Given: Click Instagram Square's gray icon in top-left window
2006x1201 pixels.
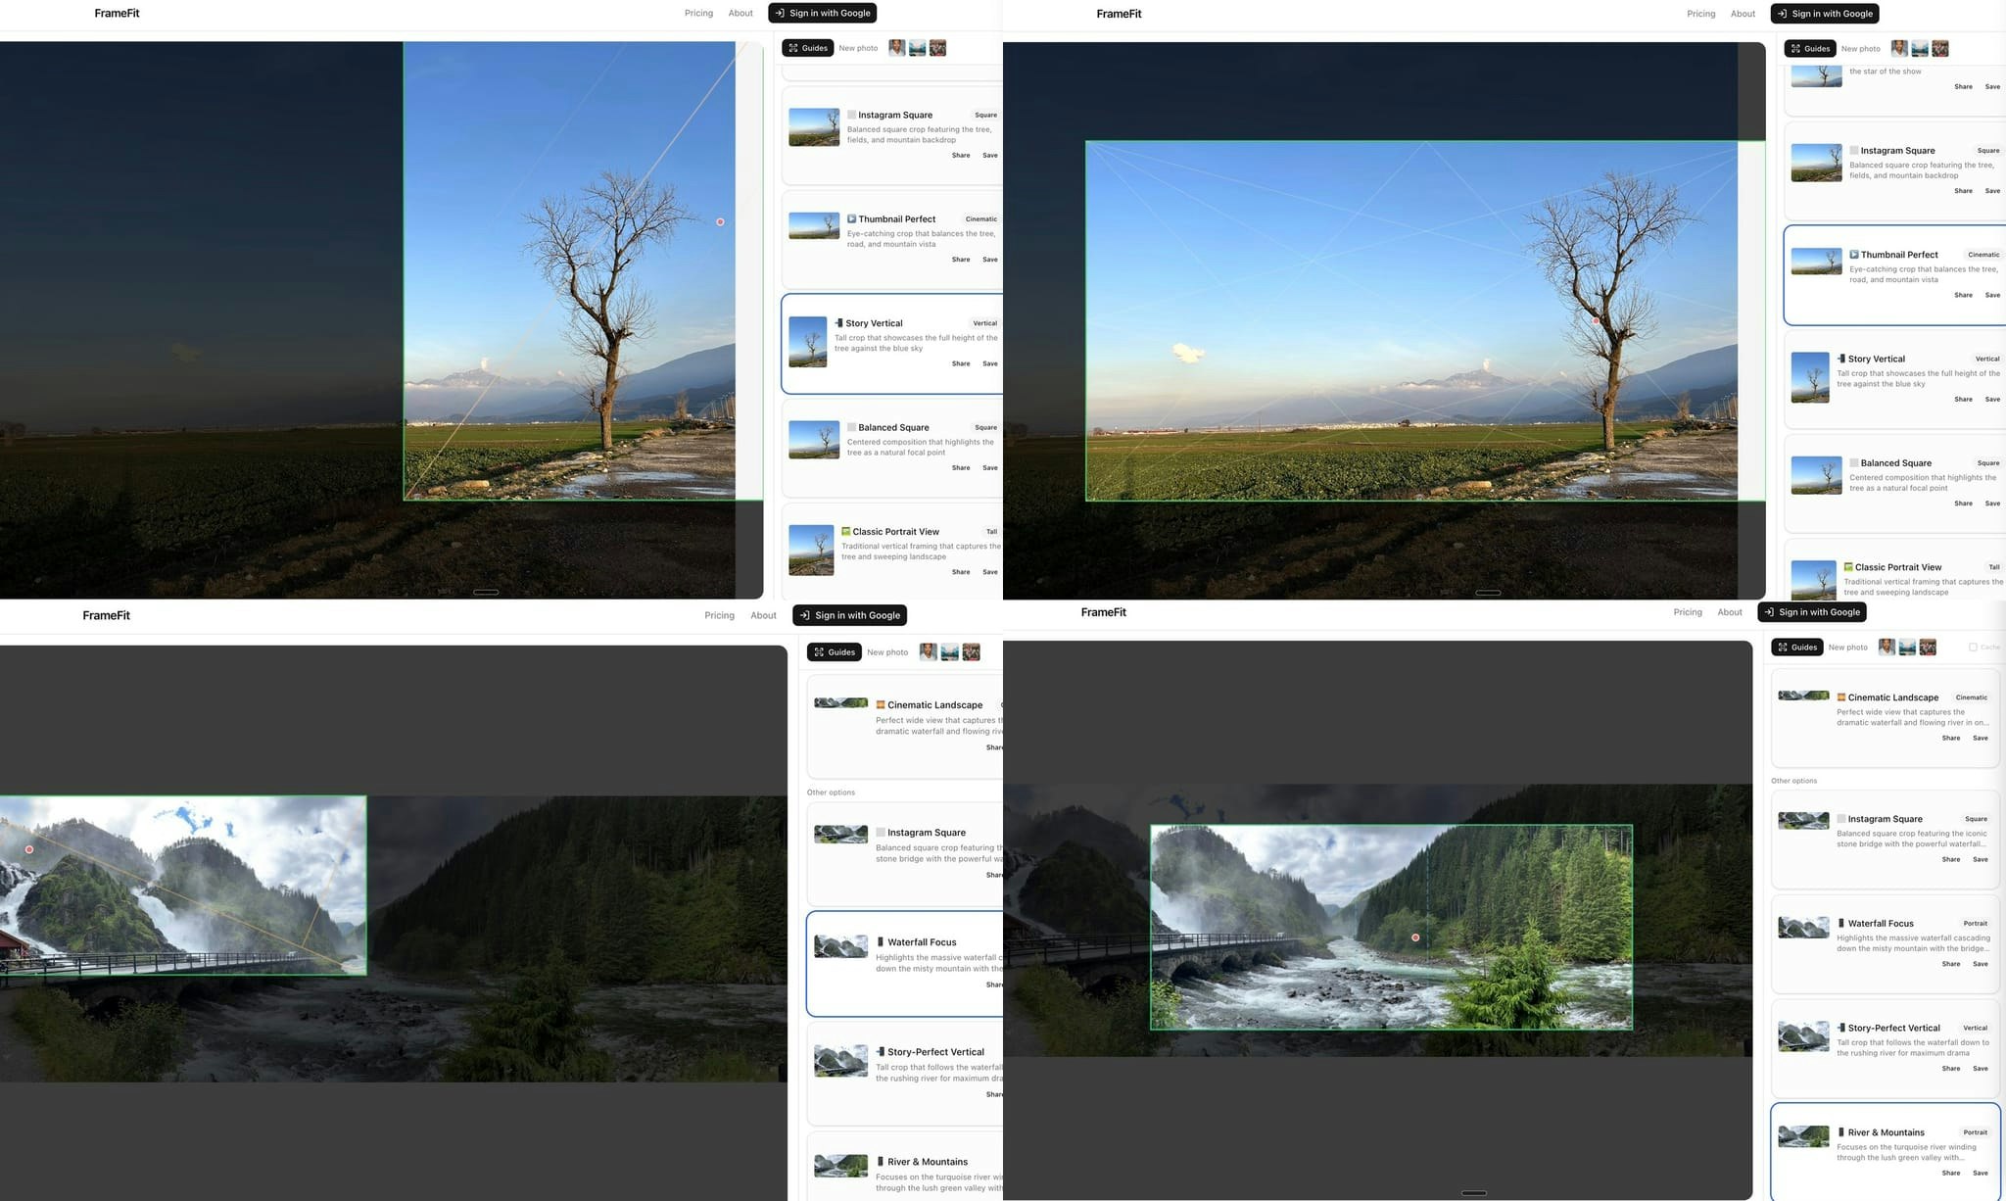Looking at the screenshot, I should pyautogui.click(x=851, y=115).
